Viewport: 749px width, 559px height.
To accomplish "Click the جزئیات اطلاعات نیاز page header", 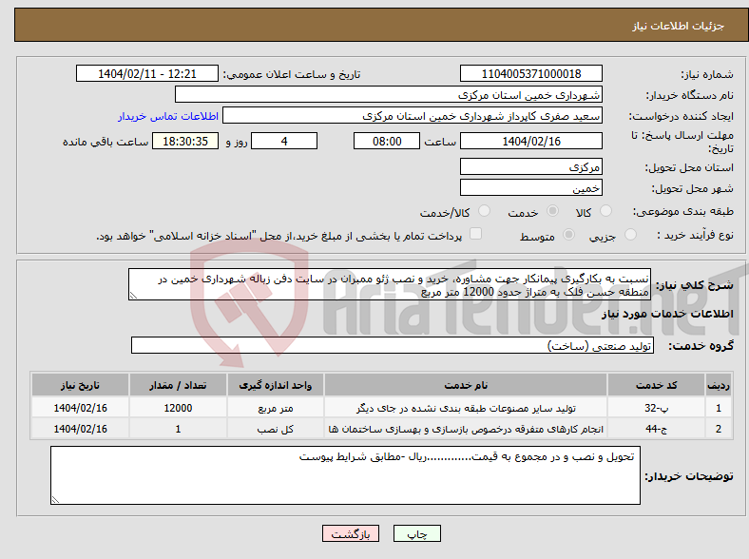I will click(x=678, y=26).
